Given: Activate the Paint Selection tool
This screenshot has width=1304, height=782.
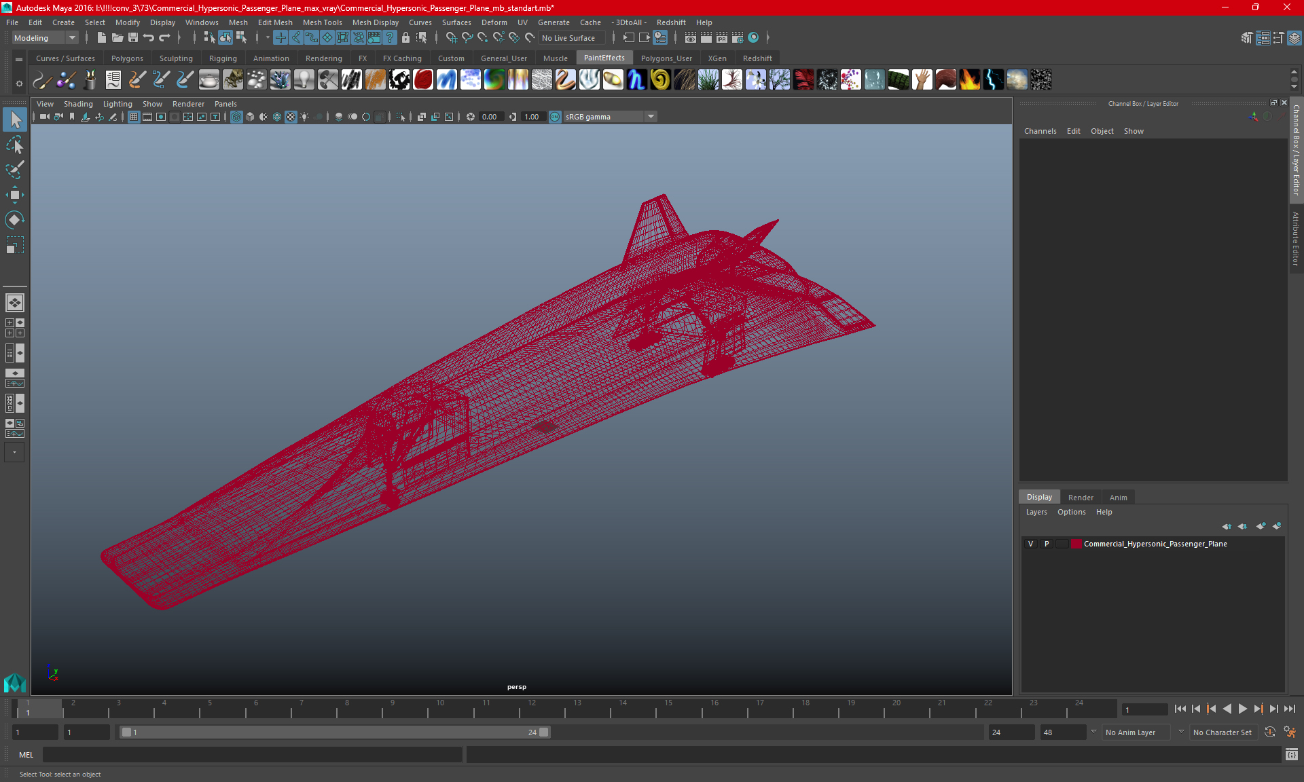Looking at the screenshot, I should (x=15, y=170).
